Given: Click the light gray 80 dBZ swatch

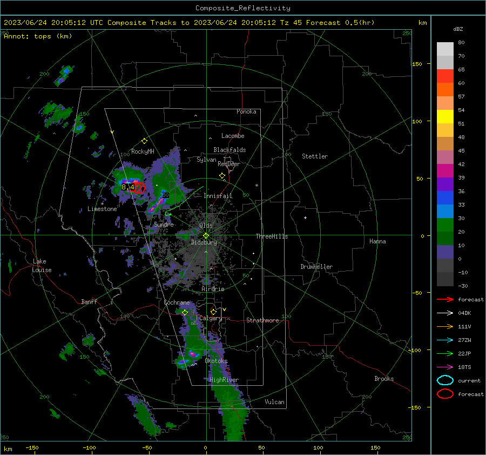Looking at the screenshot, I should (x=445, y=49).
